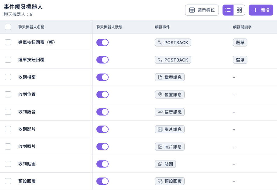Viewport: 277px width, 190px height.
Task: Open the 收到檔案 chatbot name
Action: click(x=27, y=77)
